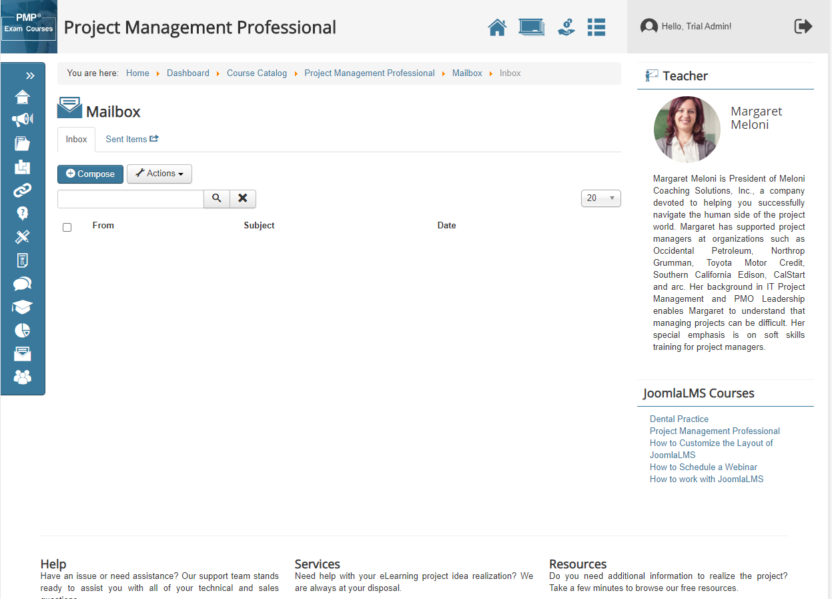Click the Teacher panel presenter icon
Image resolution: width=832 pixels, height=599 pixels.
[652, 75]
